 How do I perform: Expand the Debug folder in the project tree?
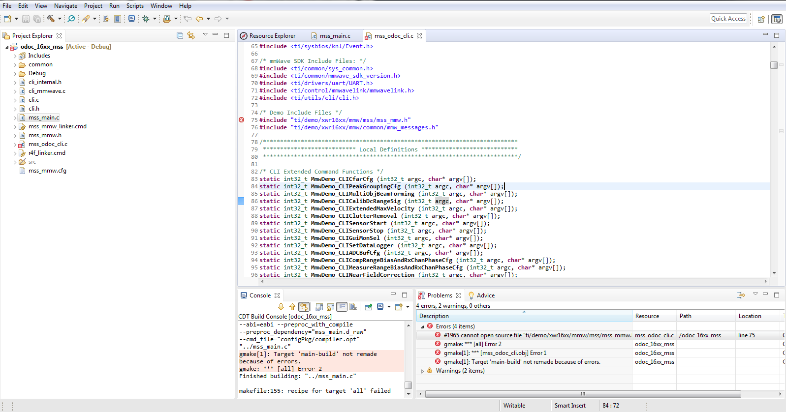pyautogui.click(x=15, y=74)
